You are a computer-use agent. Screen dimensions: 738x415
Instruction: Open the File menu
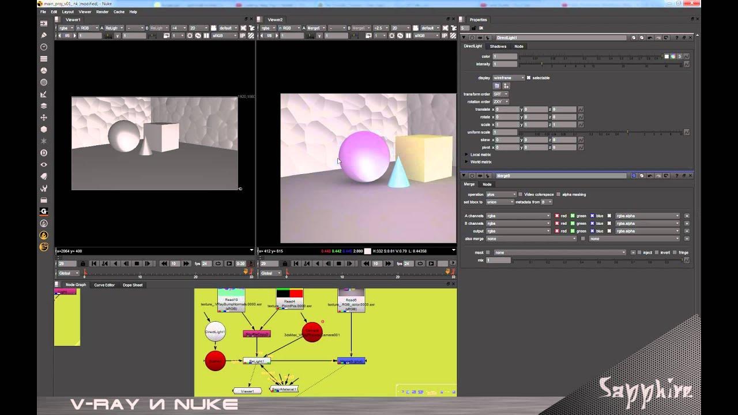click(43, 12)
